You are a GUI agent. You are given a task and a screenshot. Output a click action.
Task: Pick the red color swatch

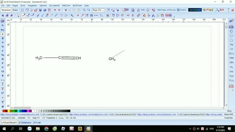4,111
